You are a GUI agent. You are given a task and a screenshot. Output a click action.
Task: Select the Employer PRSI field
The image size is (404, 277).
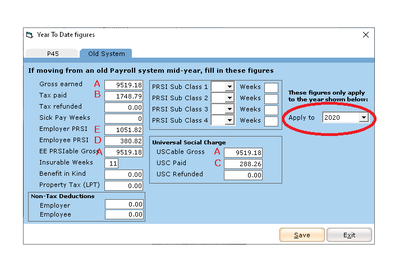pos(124,130)
